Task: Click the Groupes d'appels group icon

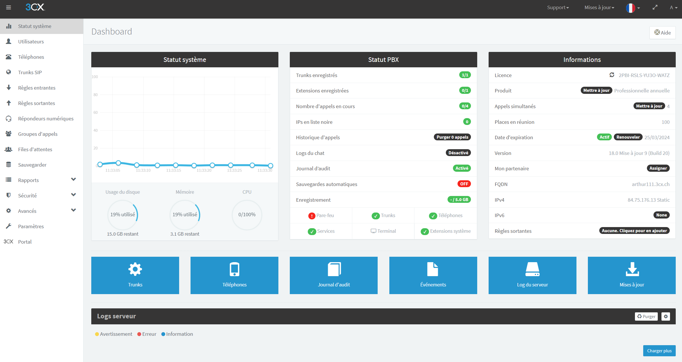Action: [9, 134]
